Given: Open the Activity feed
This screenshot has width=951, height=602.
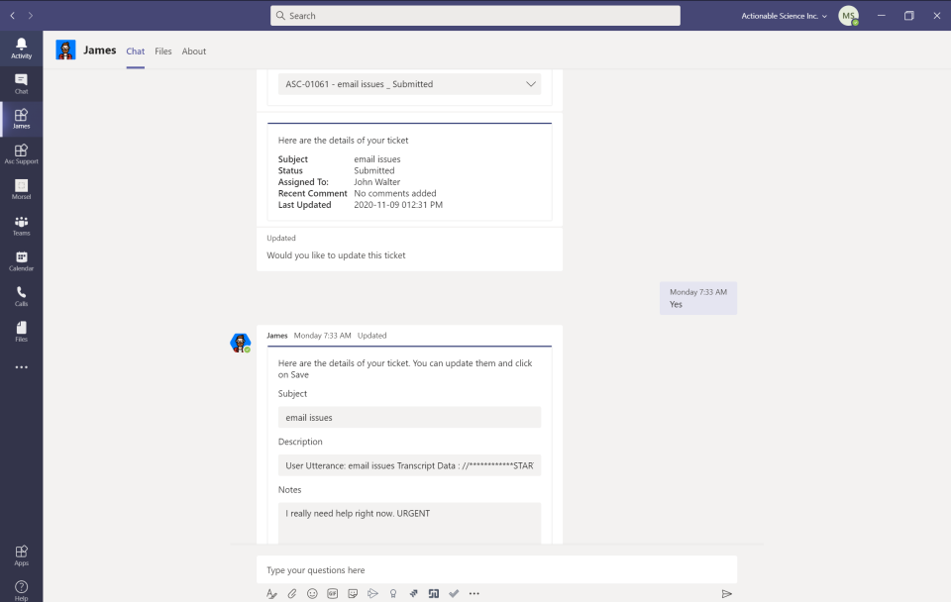Looking at the screenshot, I should pos(21,47).
